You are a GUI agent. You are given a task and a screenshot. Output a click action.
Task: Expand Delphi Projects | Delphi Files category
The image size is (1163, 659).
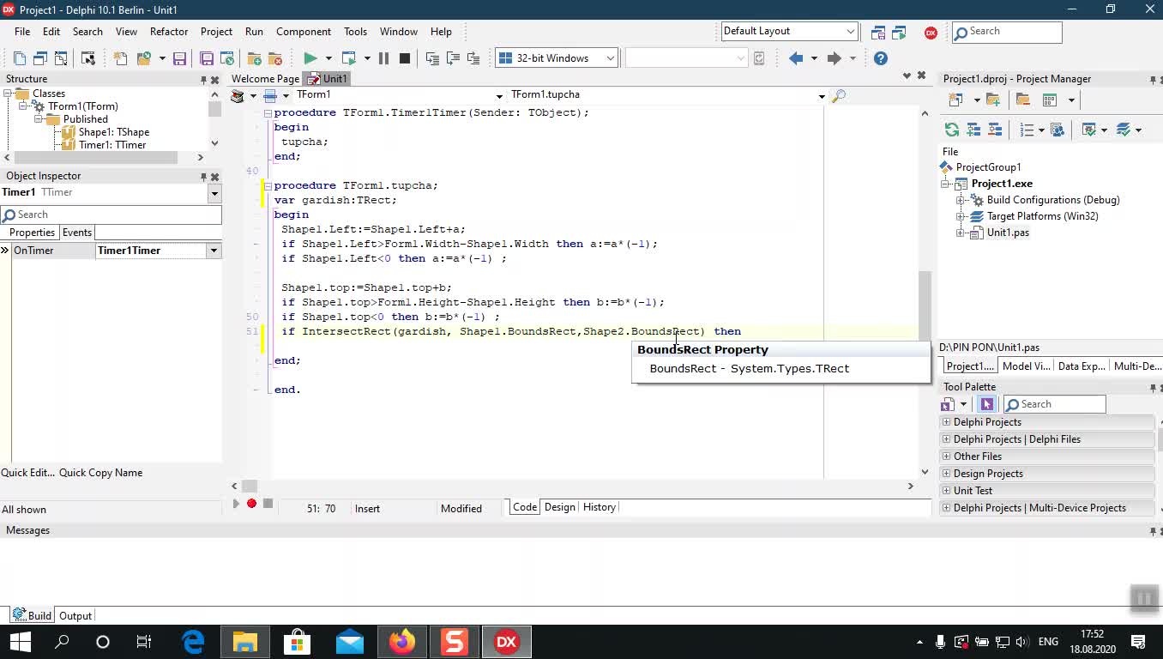[x=947, y=439]
